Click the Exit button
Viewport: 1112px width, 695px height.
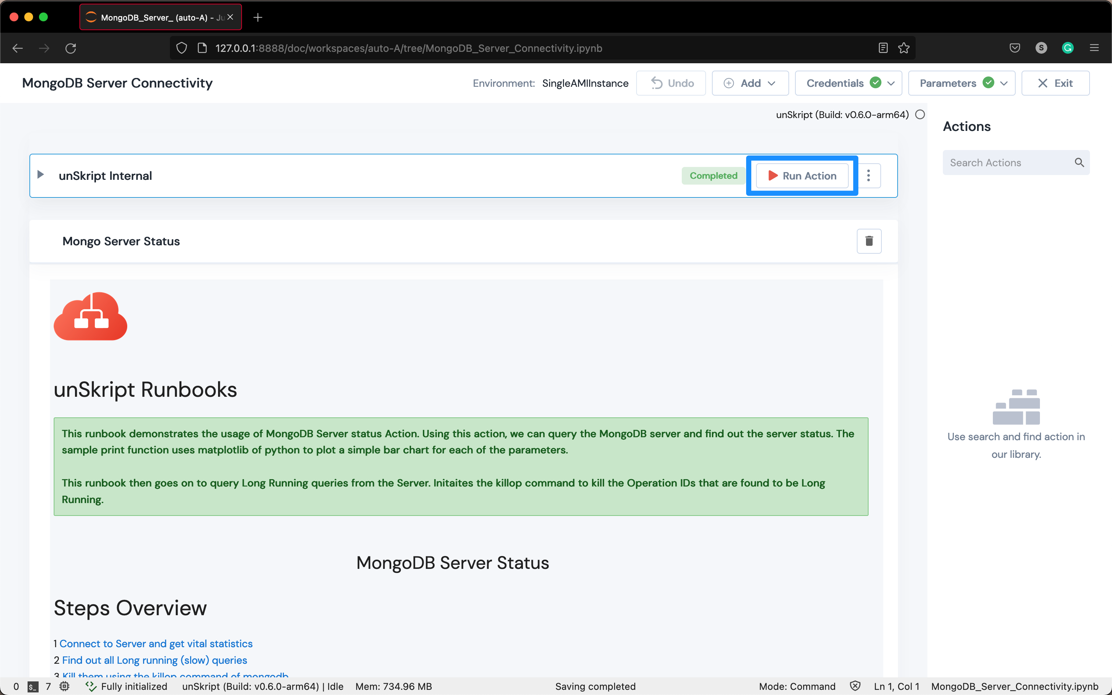tap(1055, 83)
